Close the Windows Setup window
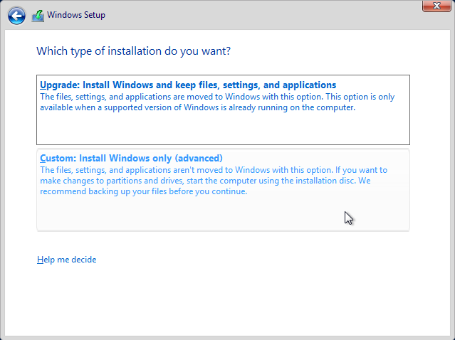The width and height of the screenshot is (455, 340). [x=436, y=6]
